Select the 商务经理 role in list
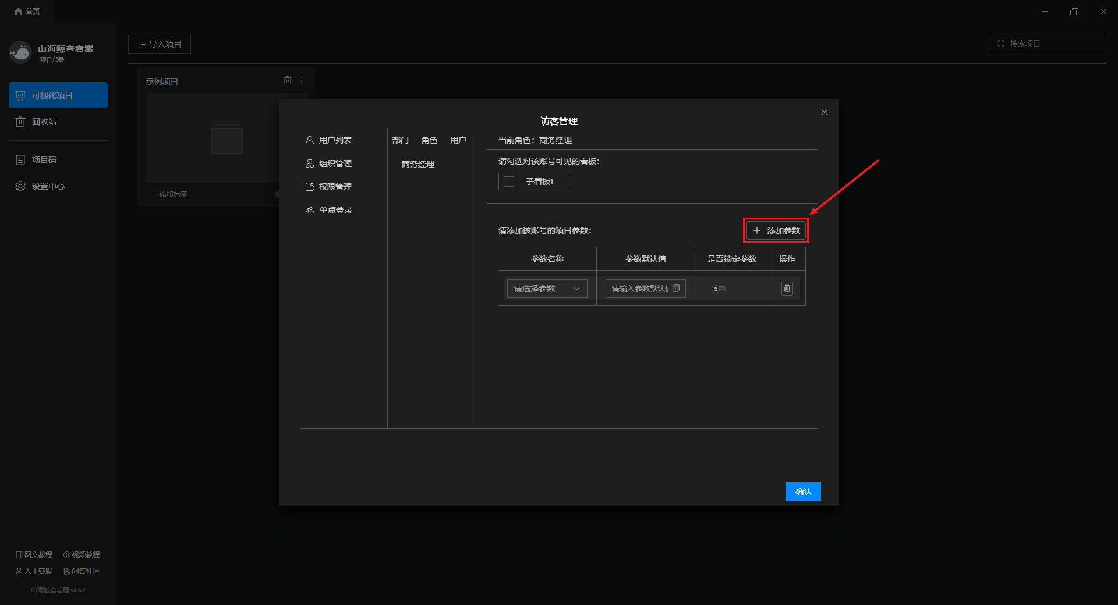Image resolution: width=1118 pixels, height=605 pixels. tap(418, 164)
